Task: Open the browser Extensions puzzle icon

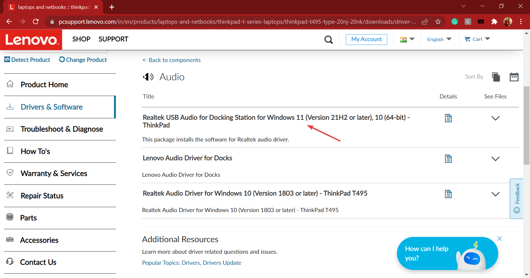Action: (x=494, y=22)
